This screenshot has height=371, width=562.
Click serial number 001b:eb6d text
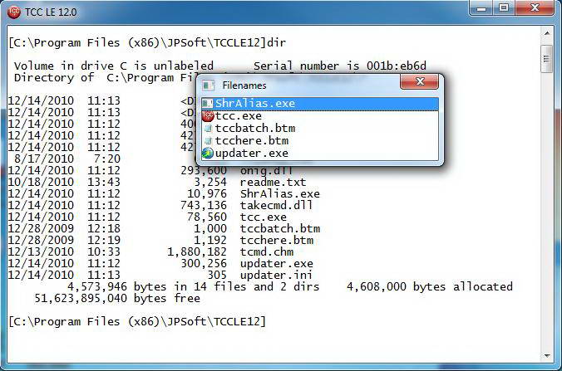coord(396,66)
